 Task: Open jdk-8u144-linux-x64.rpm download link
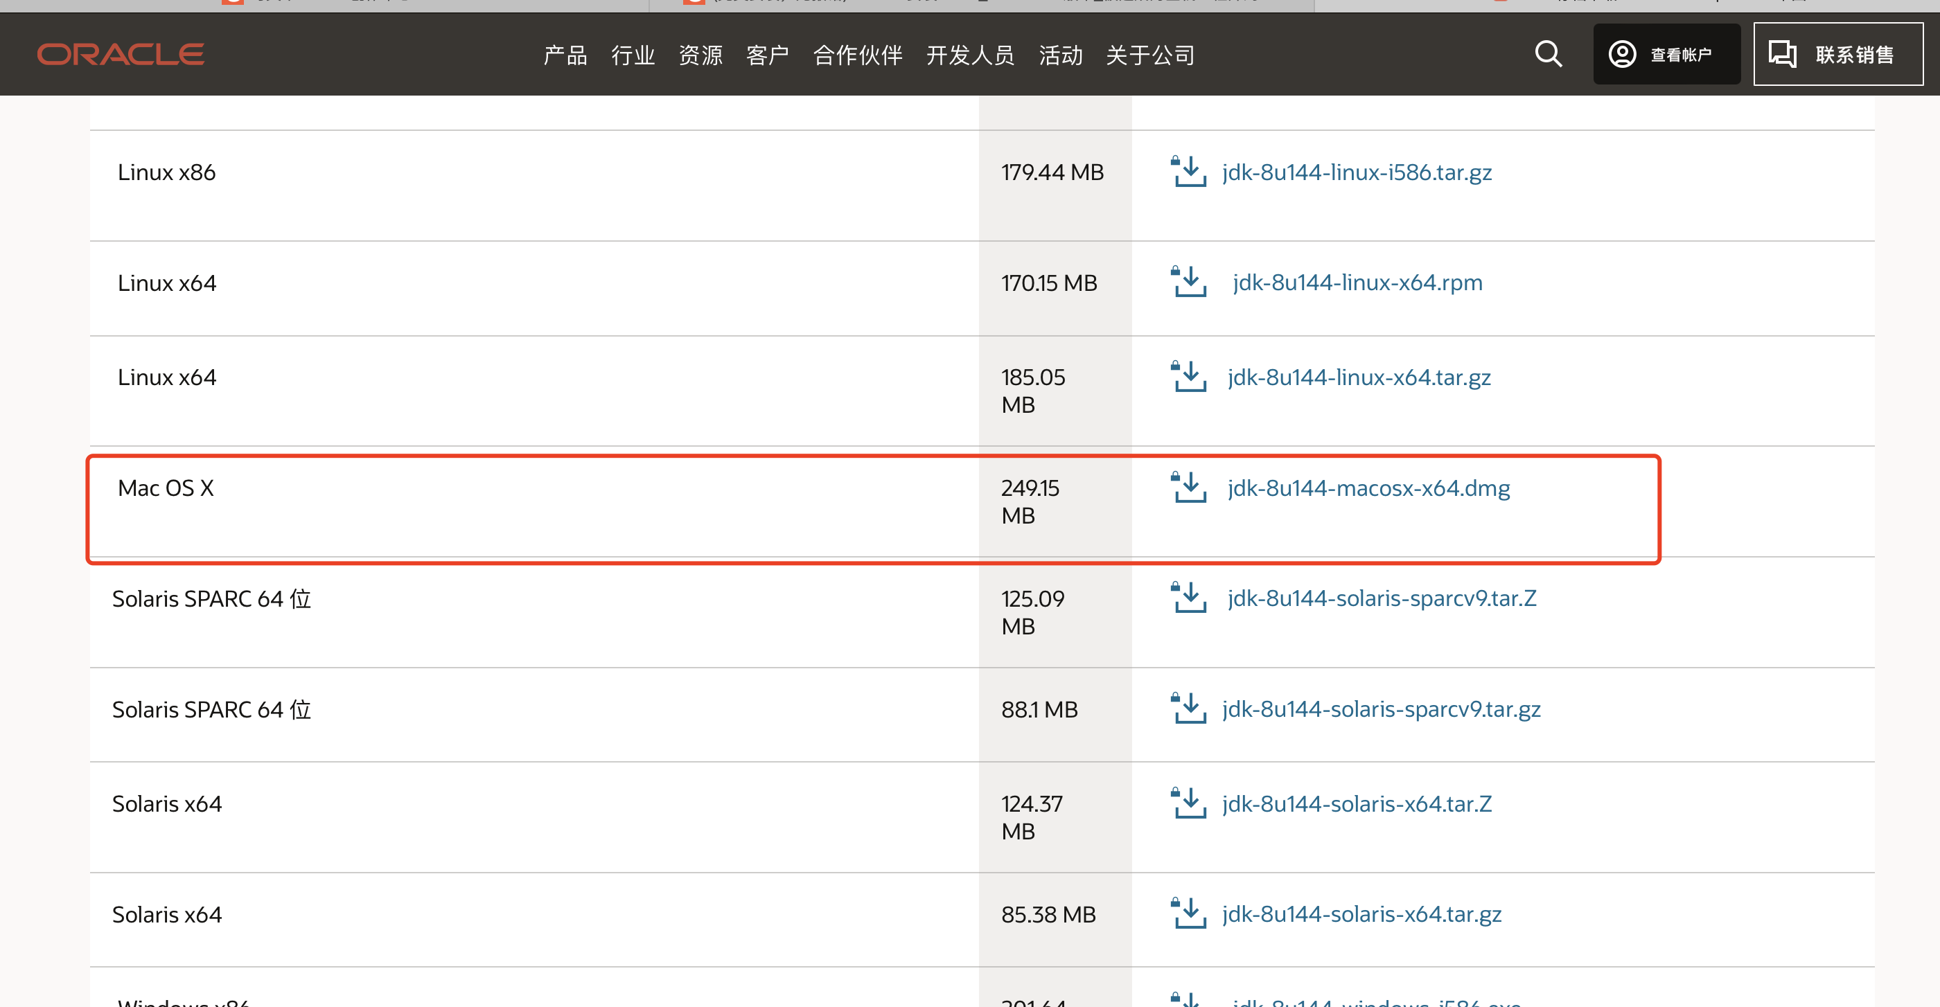(1357, 283)
